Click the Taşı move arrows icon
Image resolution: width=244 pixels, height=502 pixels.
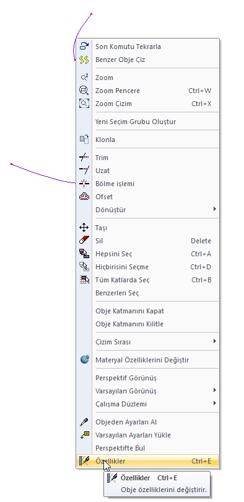(x=84, y=228)
